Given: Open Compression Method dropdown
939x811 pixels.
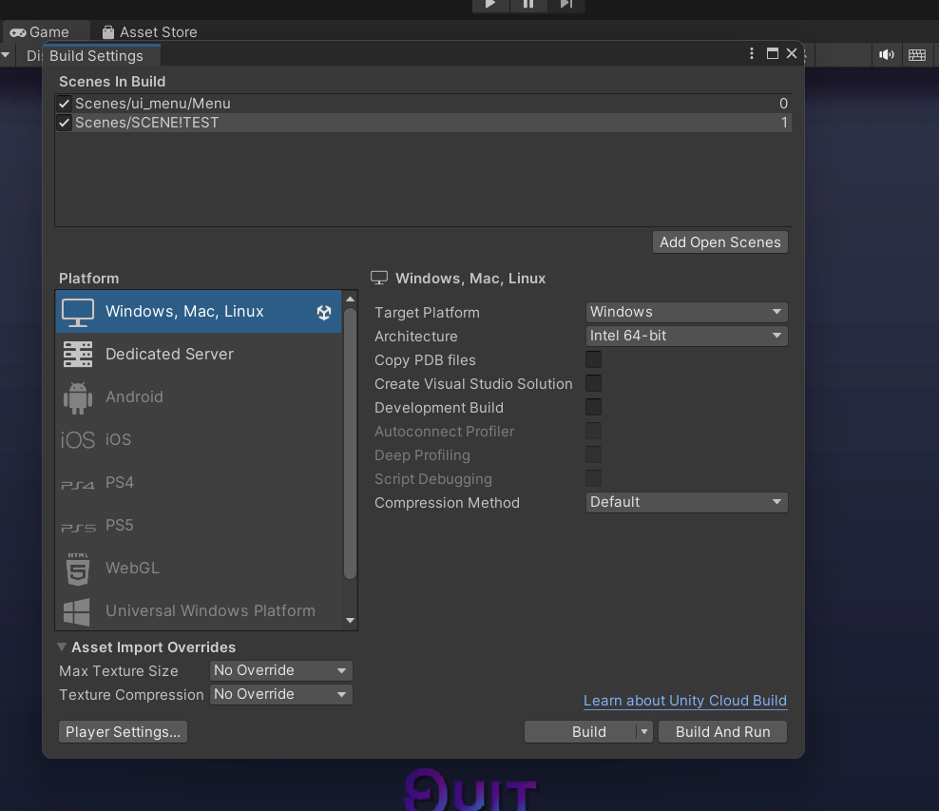Looking at the screenshot, I should click(686, 502).
